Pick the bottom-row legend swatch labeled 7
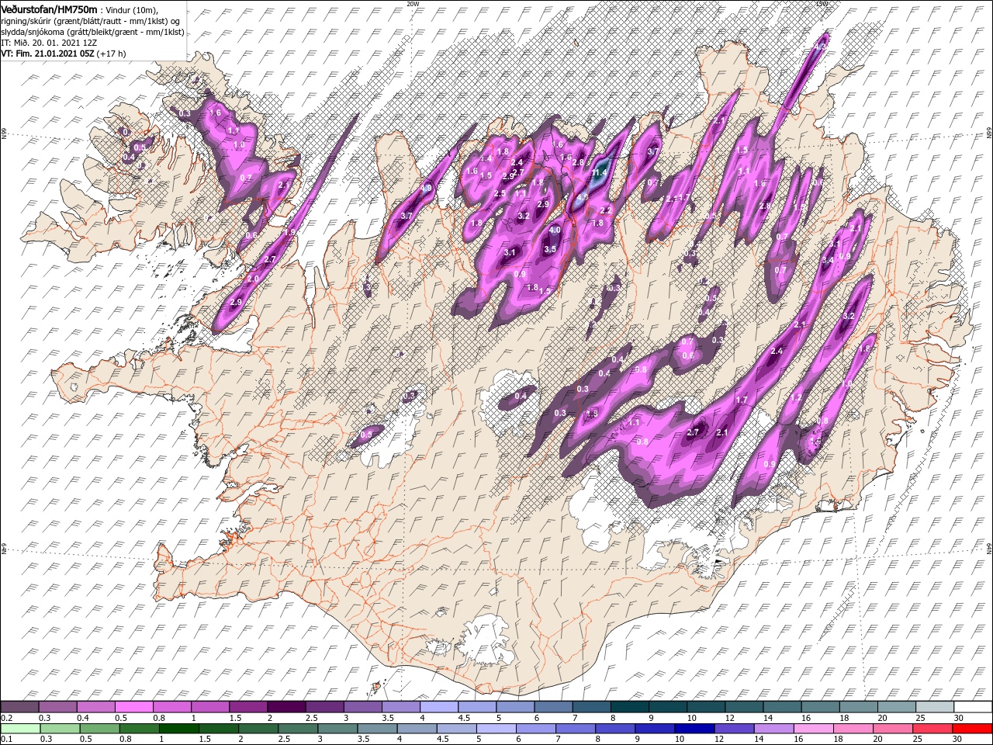Viewport: 993px width, 745px height. 575,729
